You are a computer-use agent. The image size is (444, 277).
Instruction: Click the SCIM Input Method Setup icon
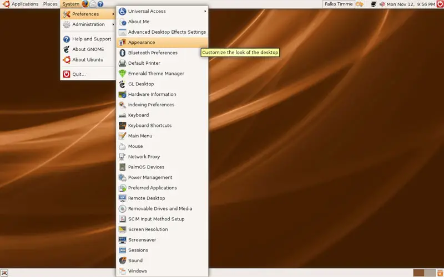point(122,219)
